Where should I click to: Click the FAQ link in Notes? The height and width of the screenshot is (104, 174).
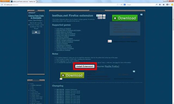pyautogui.click(x=63, y=61)
